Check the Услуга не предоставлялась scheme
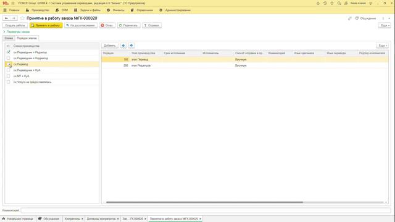Screen dimensions: 395x222 coord(9,82)
